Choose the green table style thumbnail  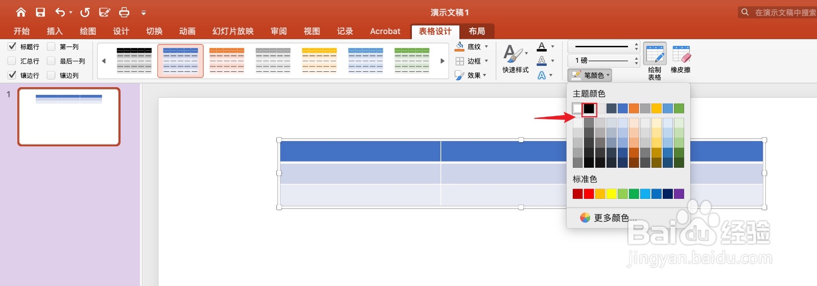pos(412,61)
